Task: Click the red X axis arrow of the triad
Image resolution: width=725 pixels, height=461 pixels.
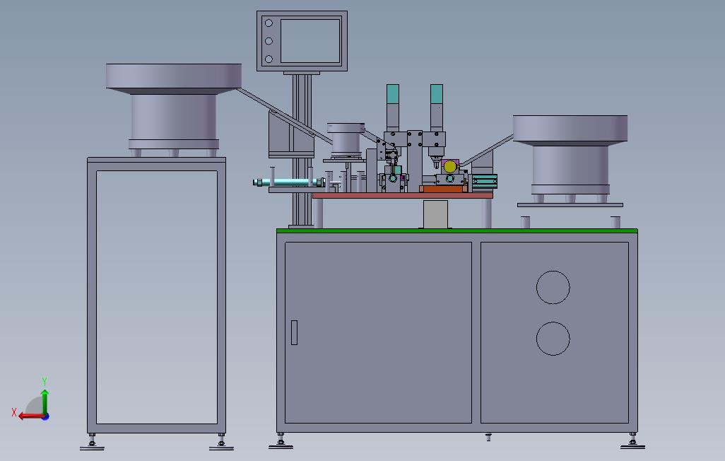Action: pos(30,416)
